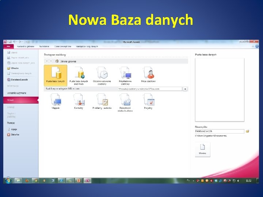The image size is (263, 197).
Task: Select Nowe in the backstage menu
Action: coord(21,100)
